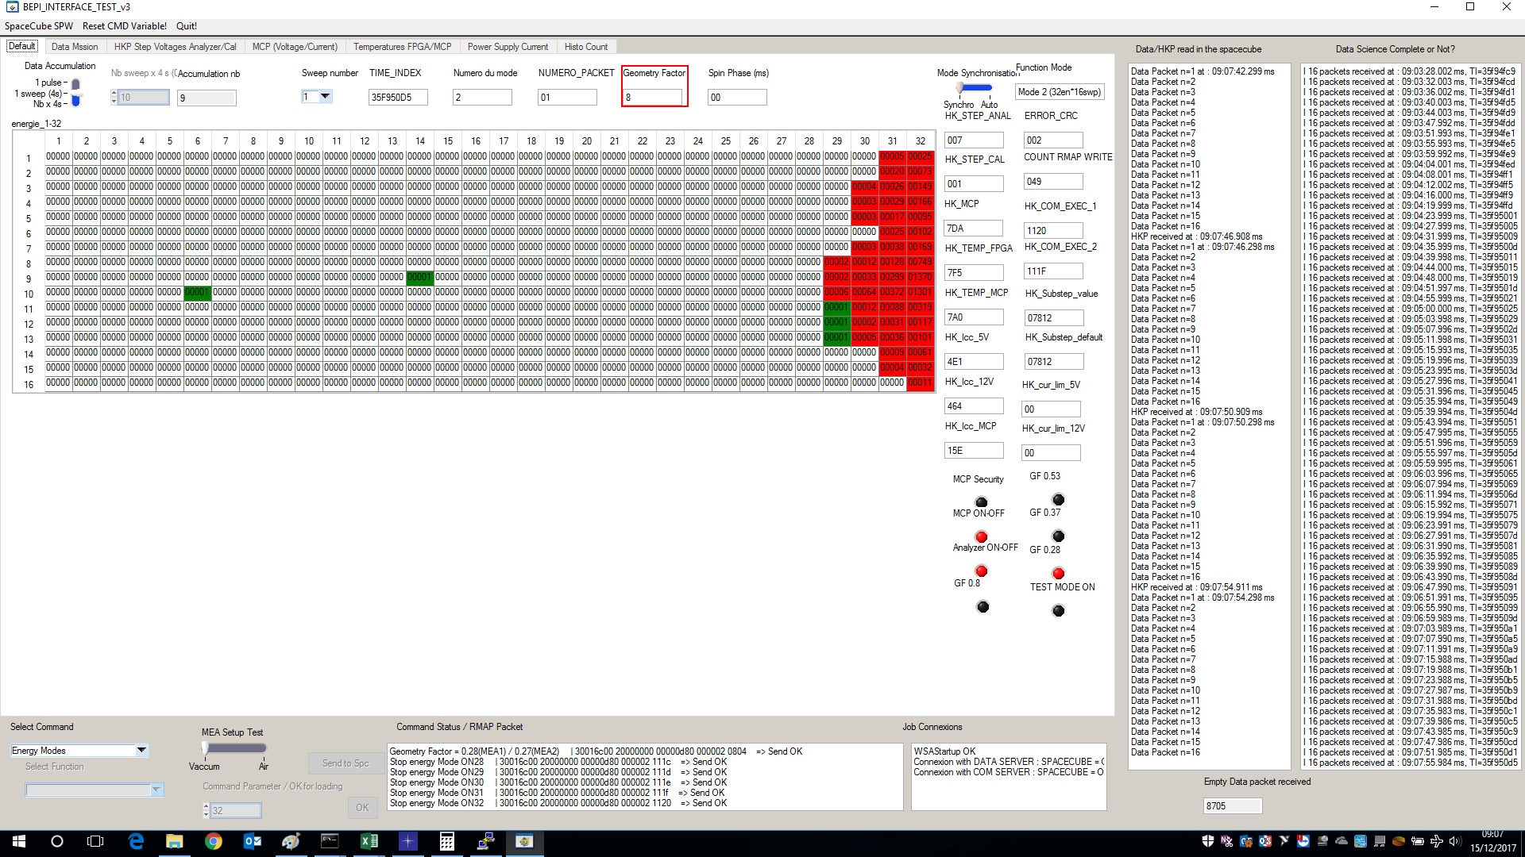This screenshot has height=857, width=1525.
Task: Click the Spin Phase (ms) field
Action: (x=737, y=98)
